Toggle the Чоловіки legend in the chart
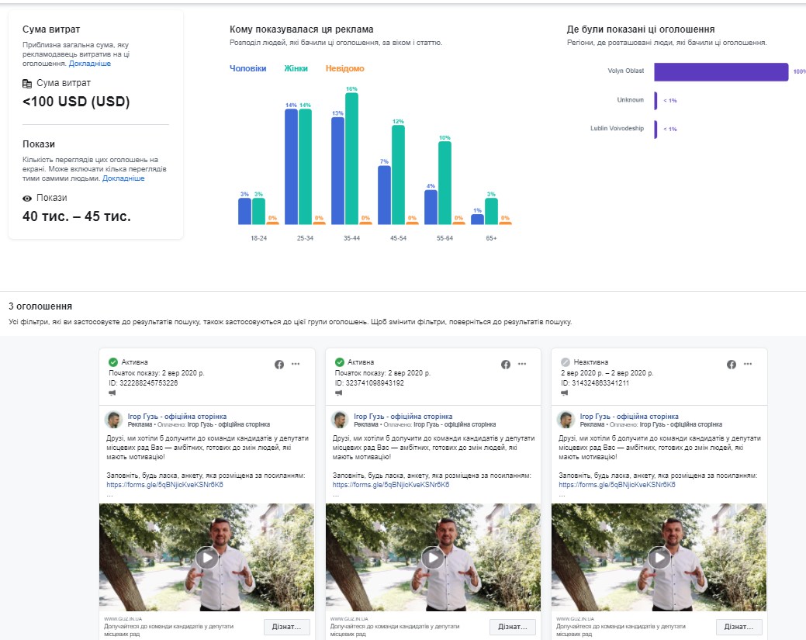Screen dimensions: 806x640 [247, 68]
